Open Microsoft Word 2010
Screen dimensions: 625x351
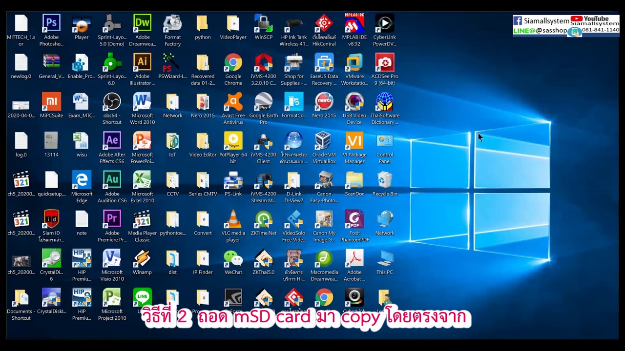click(142, 102)
